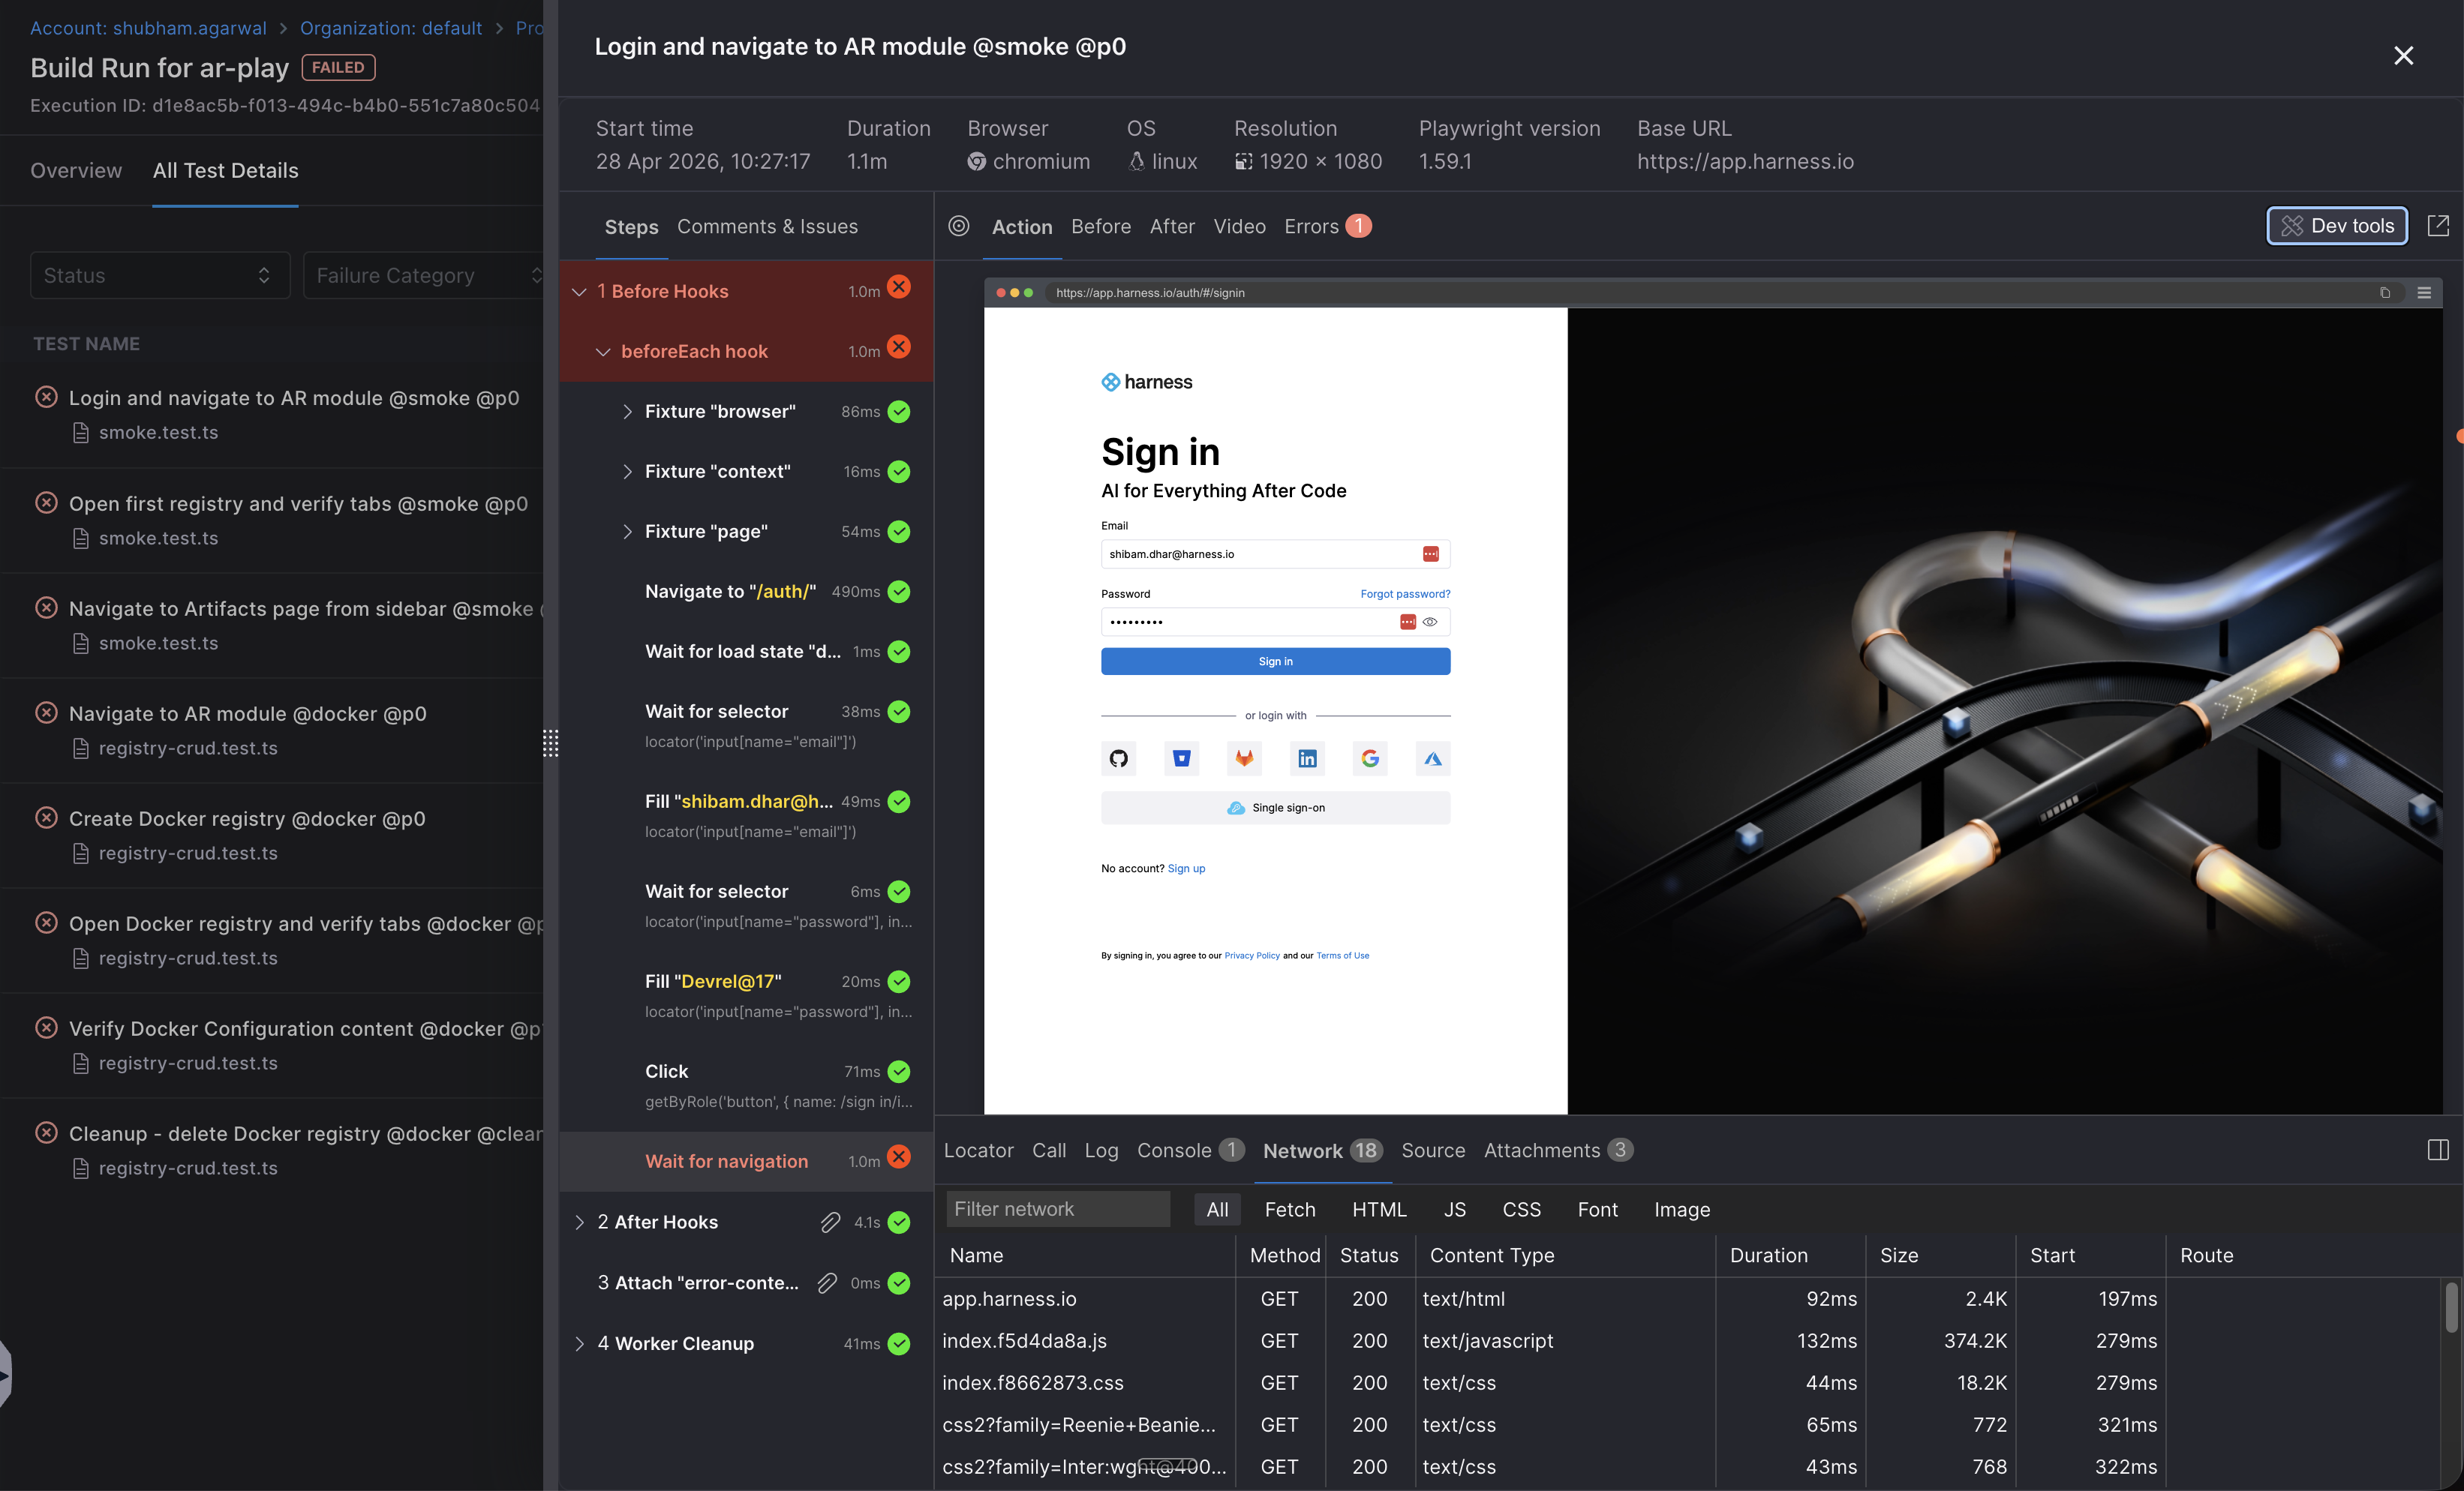Open the Failure Category dropdown
The width and height of the screenshot is (2464, 1491).
[423, 274]
